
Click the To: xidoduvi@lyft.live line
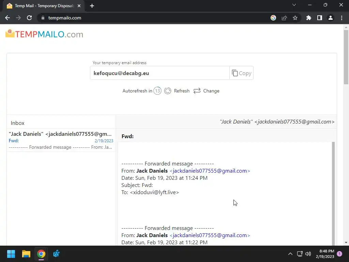point(150,192)
